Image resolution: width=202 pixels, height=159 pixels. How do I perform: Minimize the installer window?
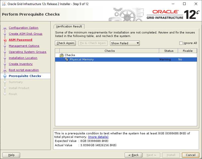tap(173, 4)
